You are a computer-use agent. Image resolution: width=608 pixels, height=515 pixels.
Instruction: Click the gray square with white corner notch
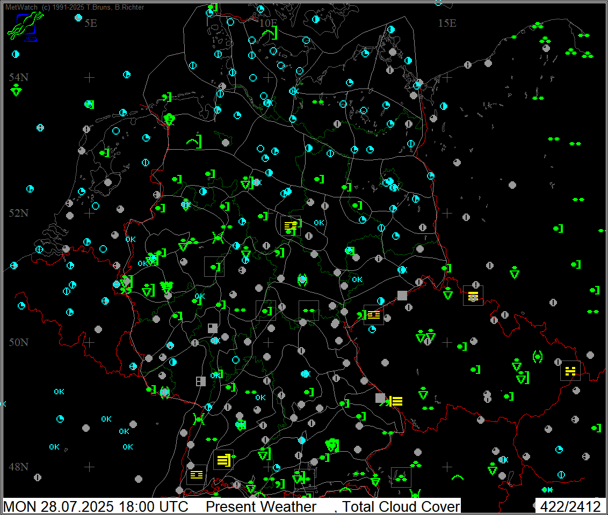tap(213, 328)
